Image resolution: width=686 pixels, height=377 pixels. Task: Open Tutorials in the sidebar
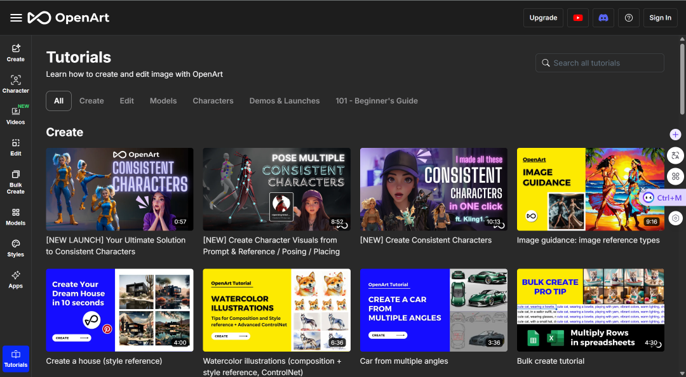pyautogui.click(x=16, y=359)
